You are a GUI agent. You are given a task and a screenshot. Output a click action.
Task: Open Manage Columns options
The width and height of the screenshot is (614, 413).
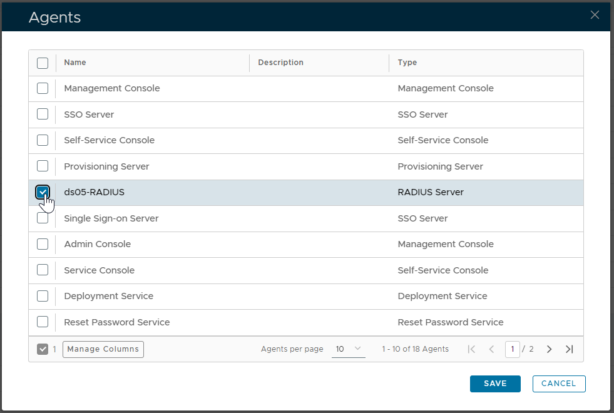pos(103,349)
